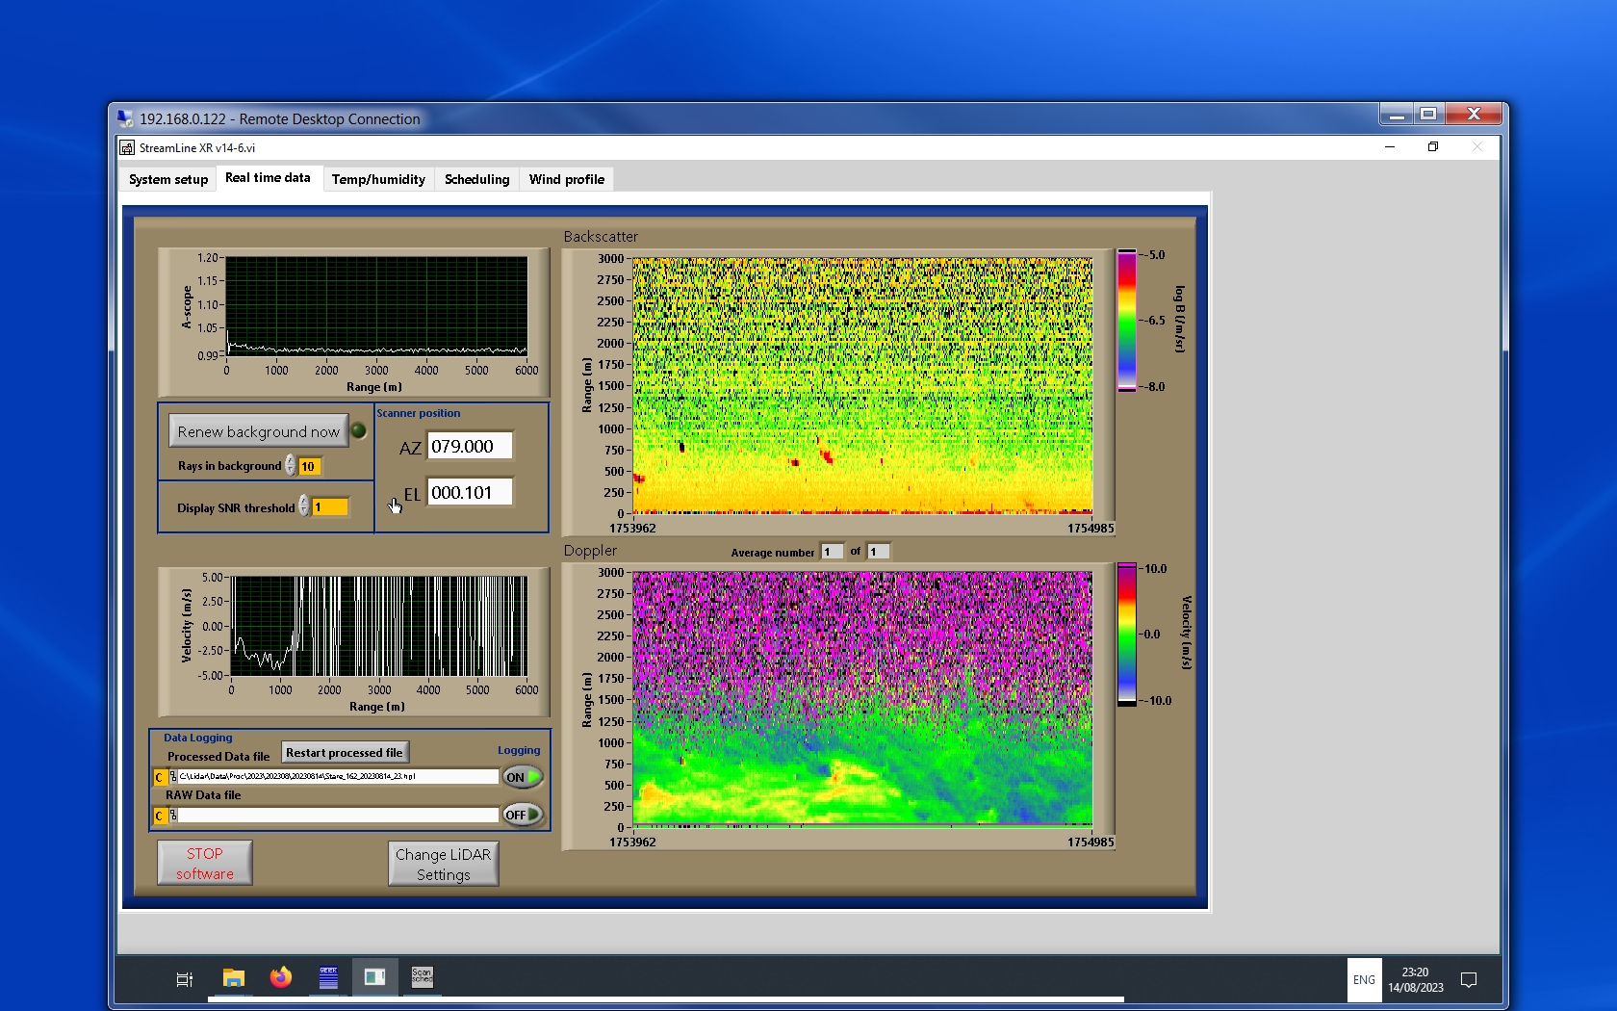Click the AZ scanner position field
Viewport: 1617px width, 1011px height.
[470, 447]
